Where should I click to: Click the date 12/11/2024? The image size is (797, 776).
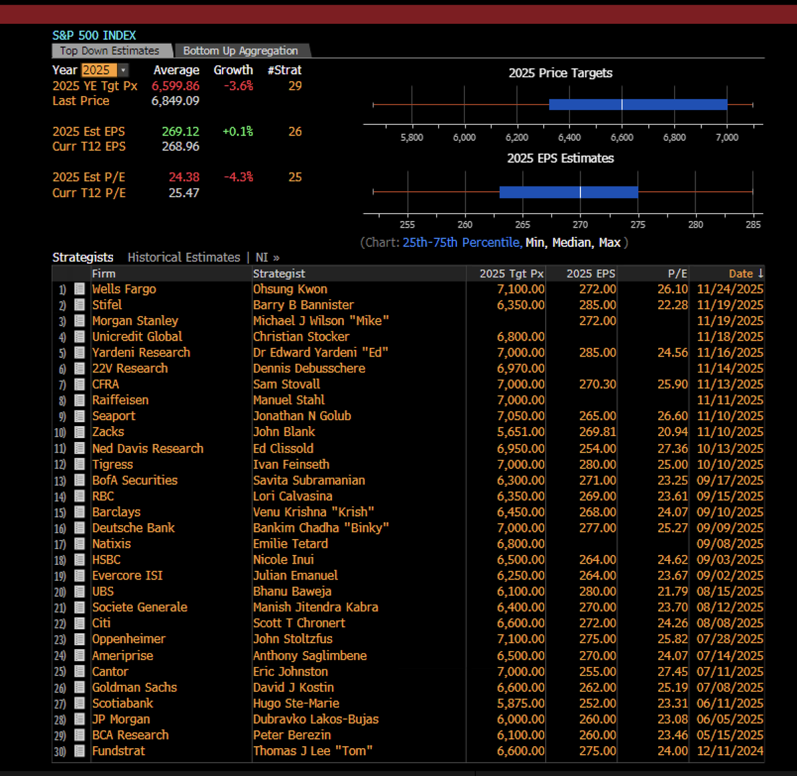pyautogui.click(x=731, y=751)
